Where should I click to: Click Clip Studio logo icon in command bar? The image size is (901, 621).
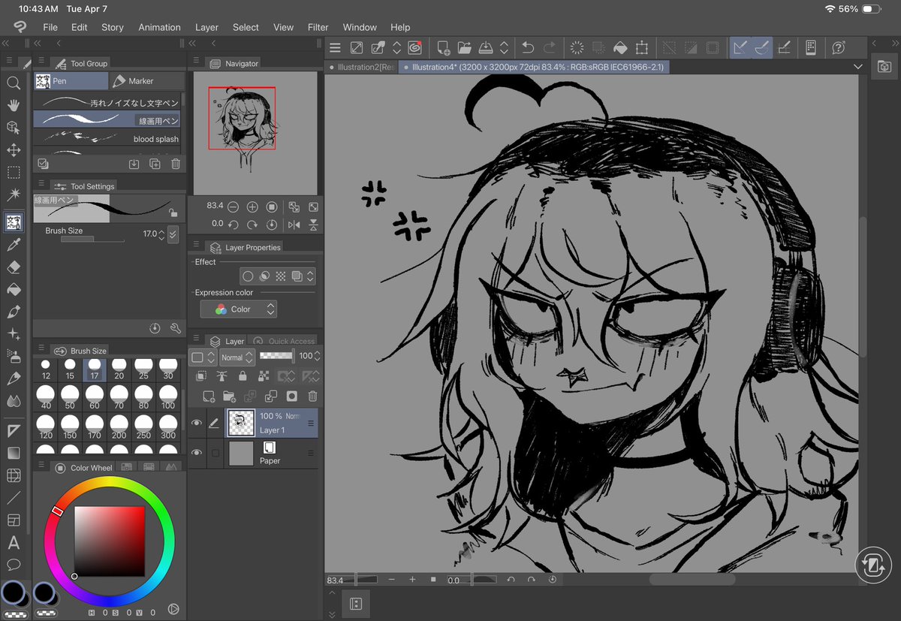[x=414, y=47]
